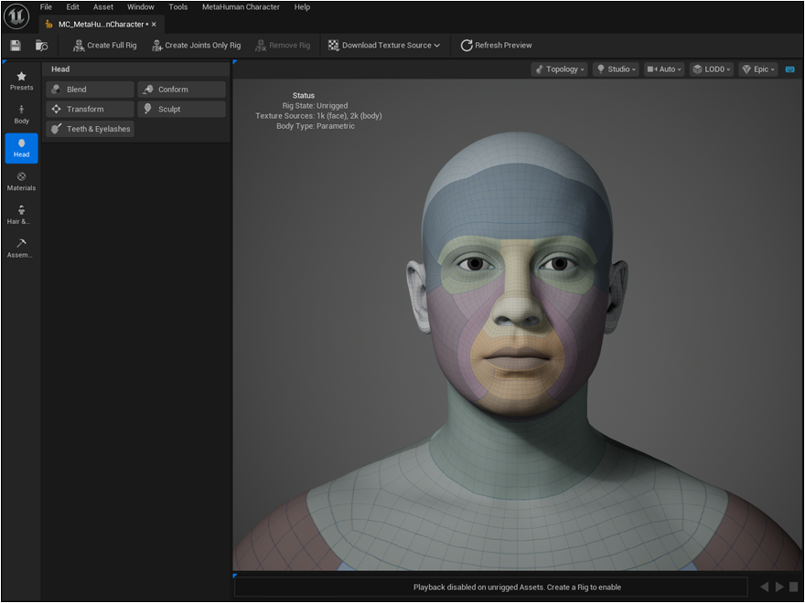
Task: Open the MetaHuman Character menu
Action: (x=241, y=7)
